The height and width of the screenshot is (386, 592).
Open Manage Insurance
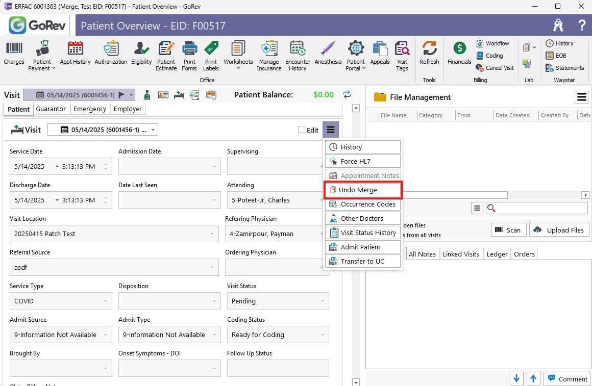(269, 56)
